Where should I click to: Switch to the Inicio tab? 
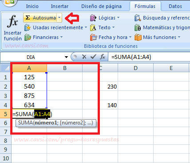tap(32, 6)
